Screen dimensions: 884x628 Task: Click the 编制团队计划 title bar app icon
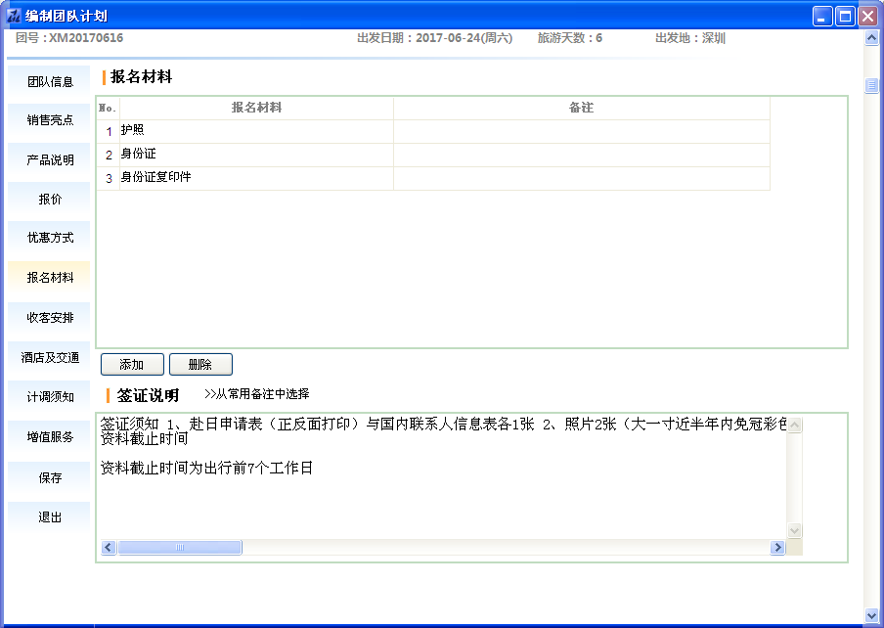[x=13, y=16]
